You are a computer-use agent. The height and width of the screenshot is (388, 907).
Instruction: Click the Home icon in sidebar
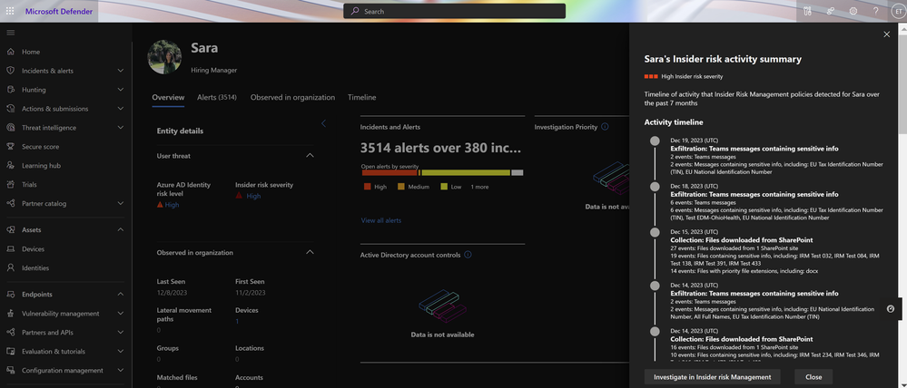[x=10, y=52]
